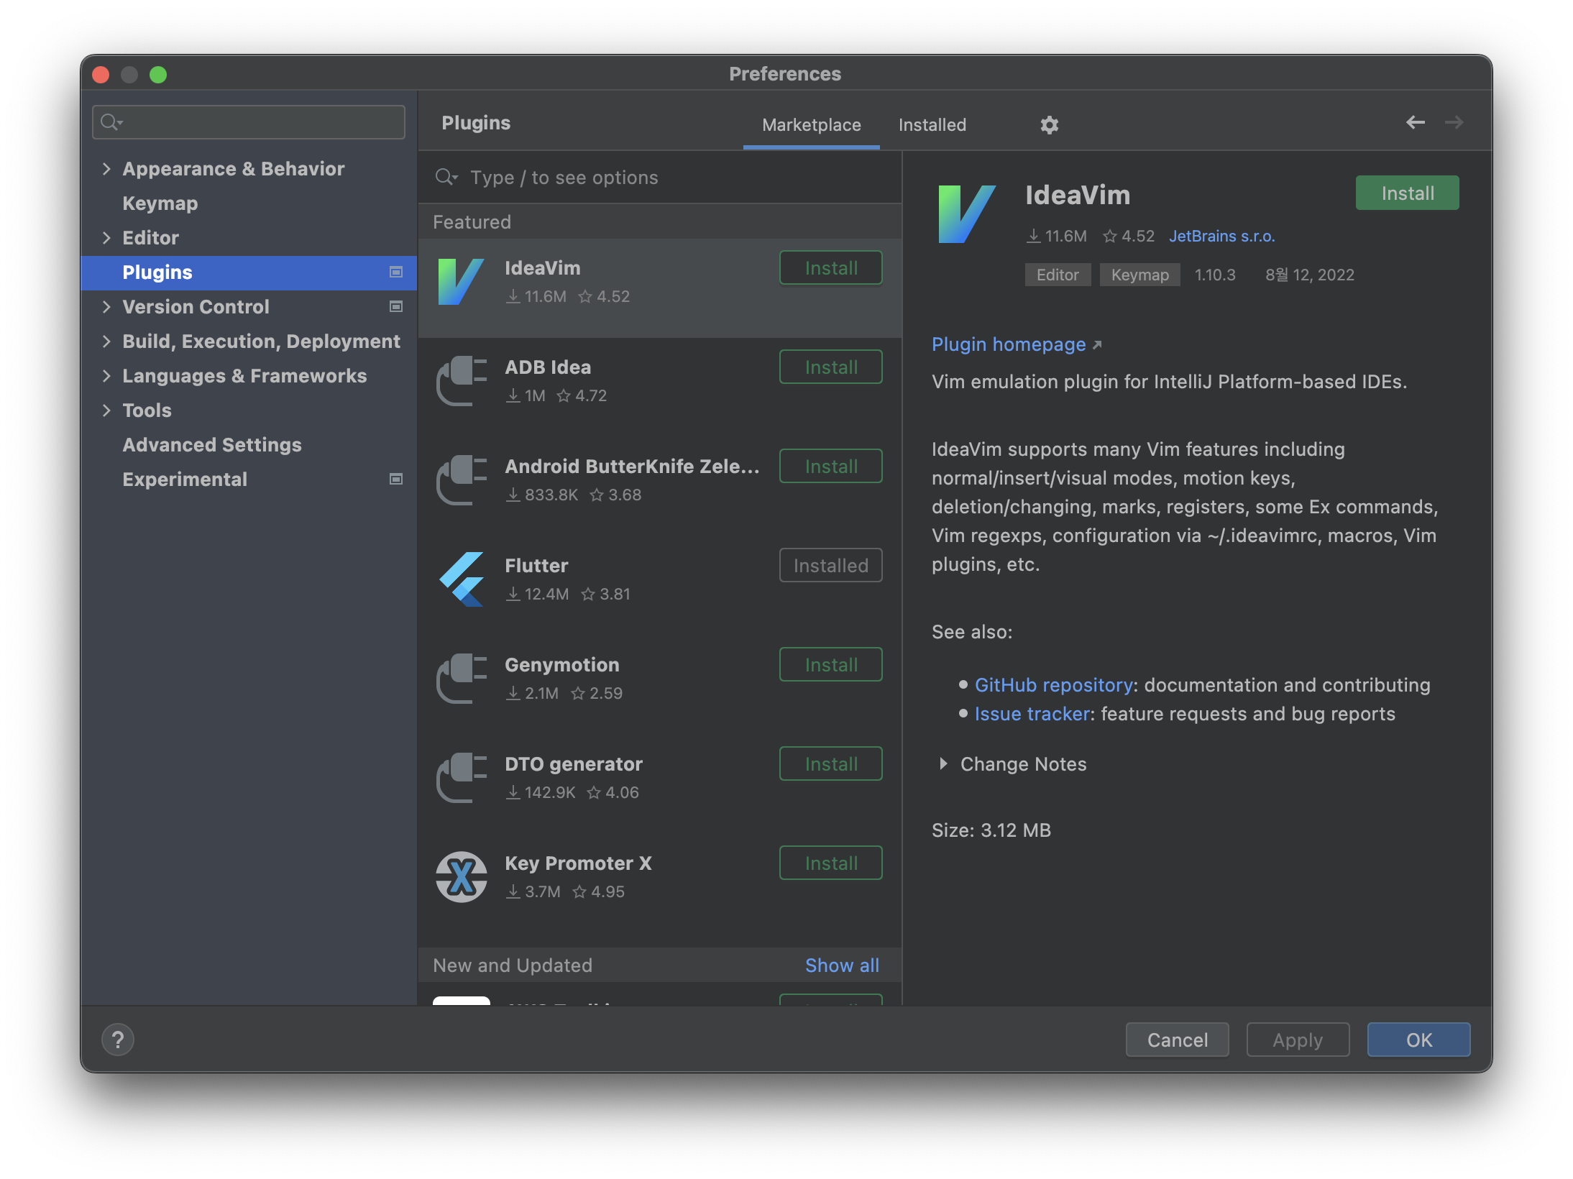Expand the Build, Execution, Deployment node
This screenshot has width=1573, height=1179.
106,341
